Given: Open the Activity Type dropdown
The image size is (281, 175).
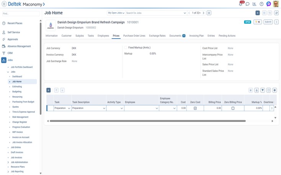Looking at the screenshot, I should 122,108.
